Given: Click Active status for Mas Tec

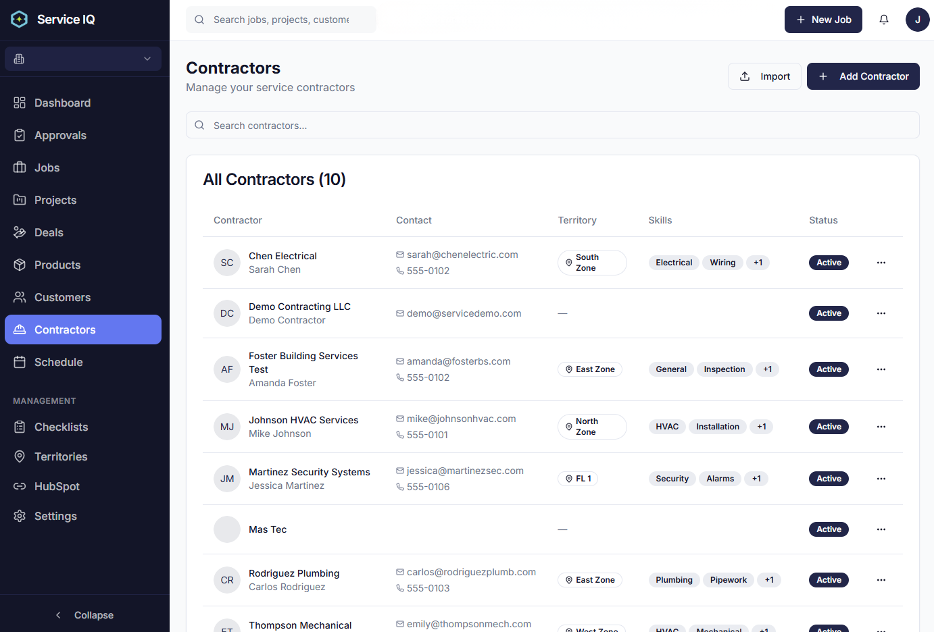Looking at the screenshot, I should (x=829, y=529).
